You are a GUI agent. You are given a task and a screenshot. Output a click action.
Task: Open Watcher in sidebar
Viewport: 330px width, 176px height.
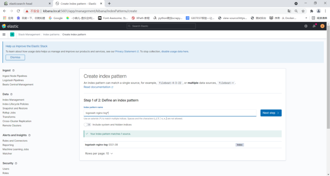[x=7, y=153]
